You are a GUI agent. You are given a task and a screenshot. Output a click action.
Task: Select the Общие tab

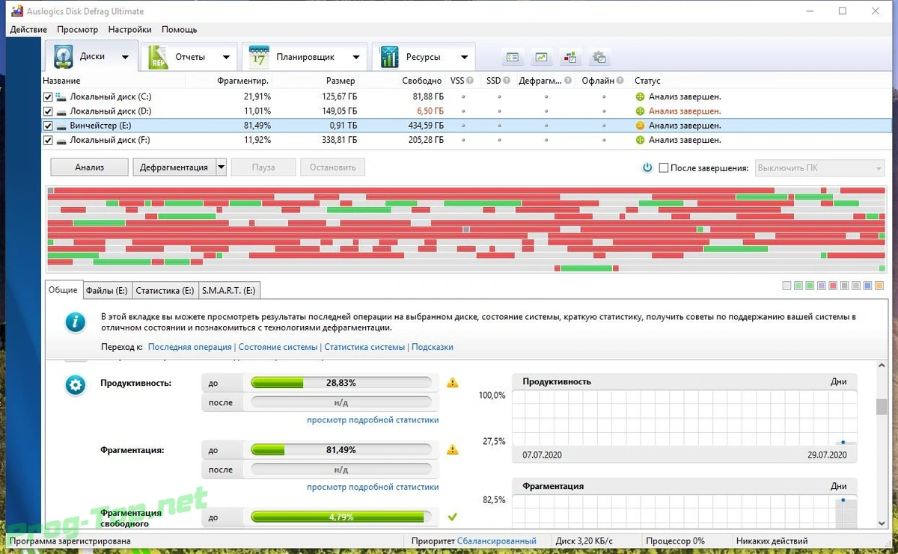[x=63, y=289]
